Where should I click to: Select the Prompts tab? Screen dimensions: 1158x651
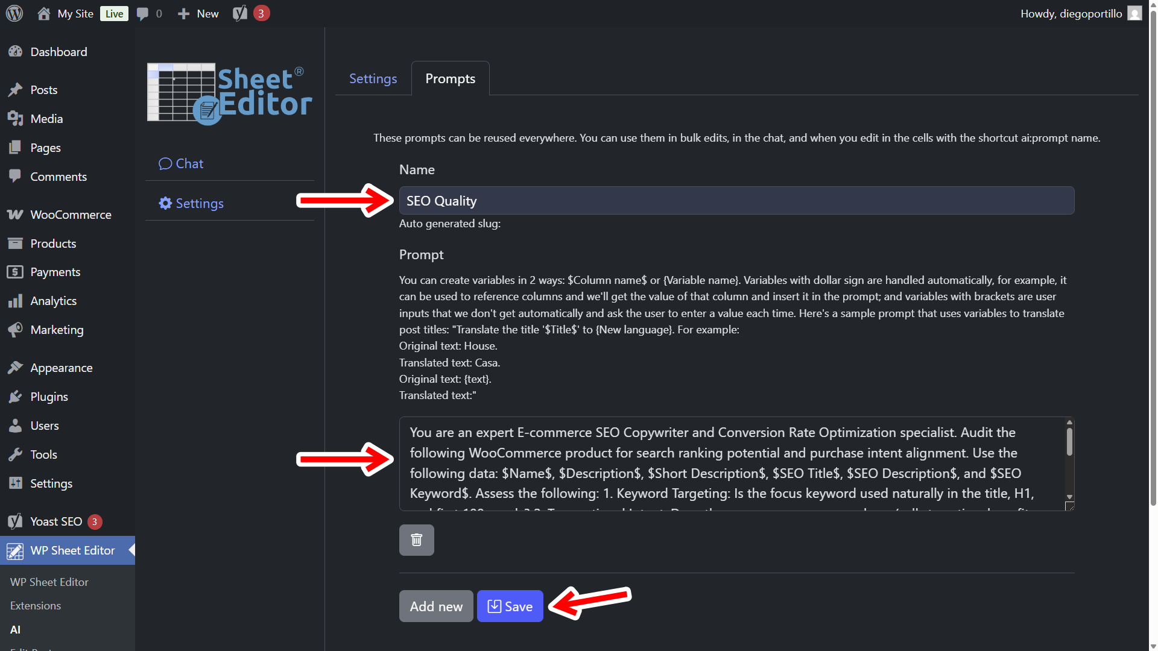click(450, 78)
